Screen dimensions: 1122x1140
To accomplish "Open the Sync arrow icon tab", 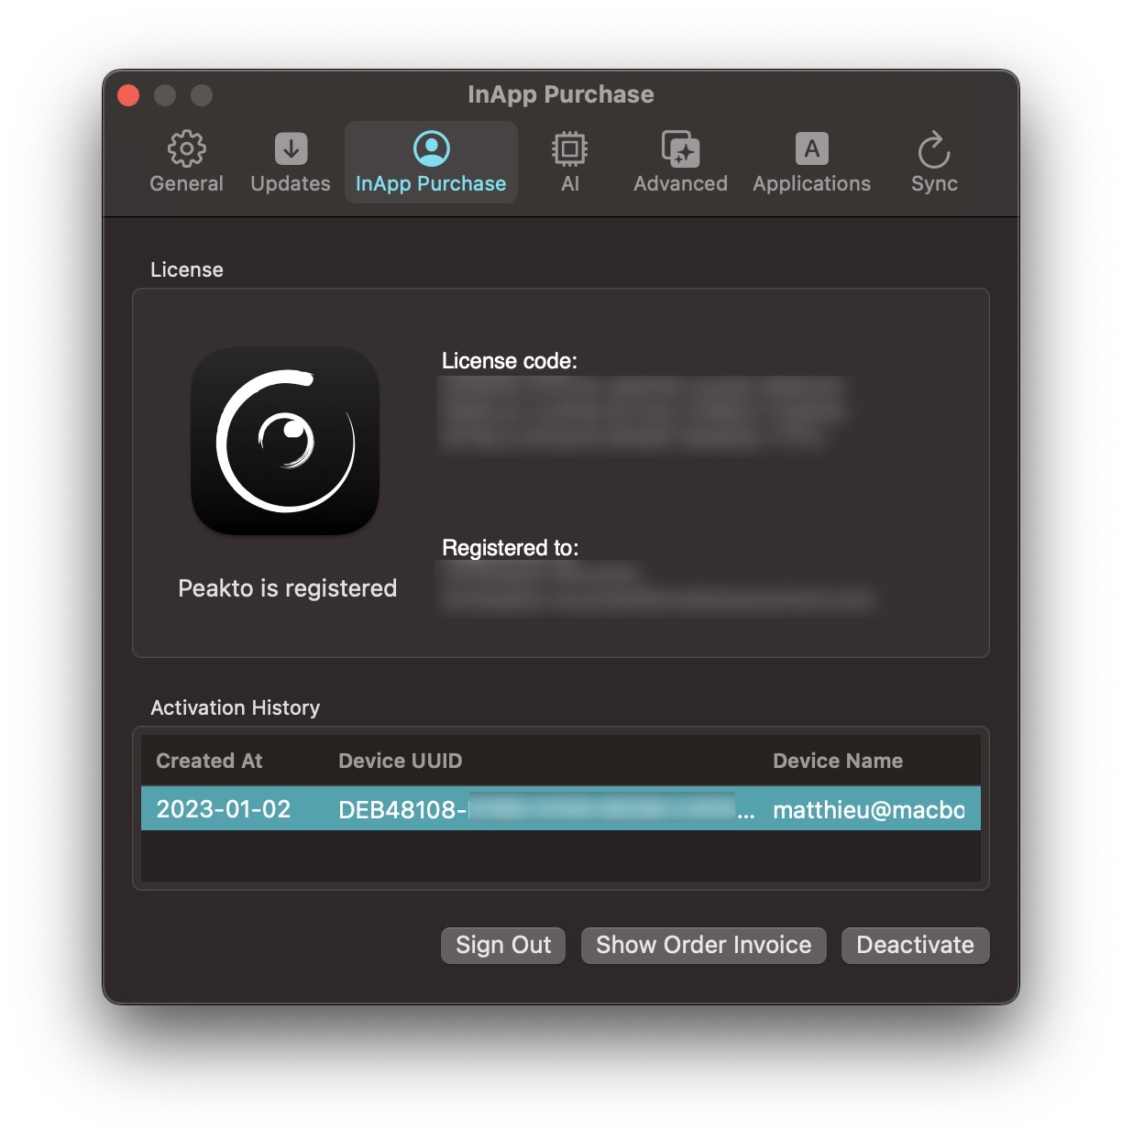I will point(934,149).
